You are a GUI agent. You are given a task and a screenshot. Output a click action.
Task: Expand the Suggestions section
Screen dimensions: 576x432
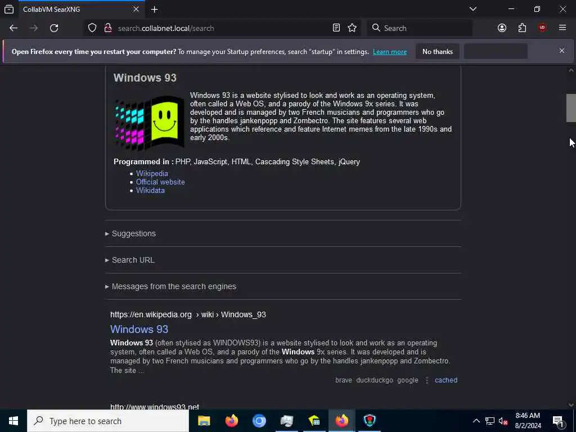tap(130, 233)
